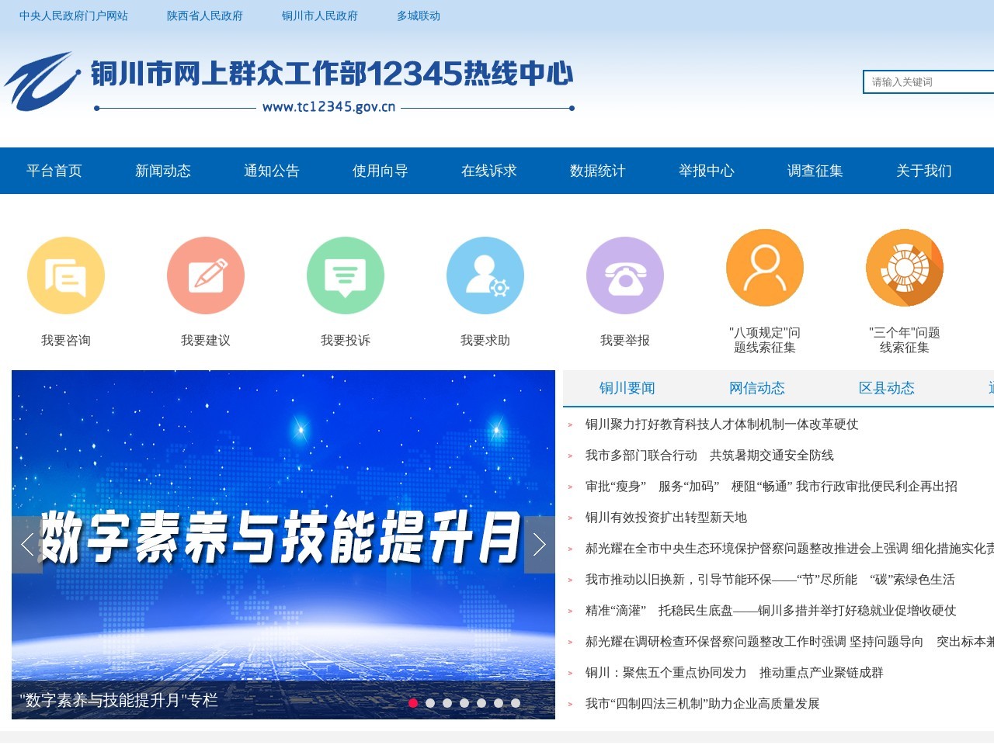994x745 pixels.
Task: Click the keyword search input field
Action: pyautogui.click(x=924, y=81)
